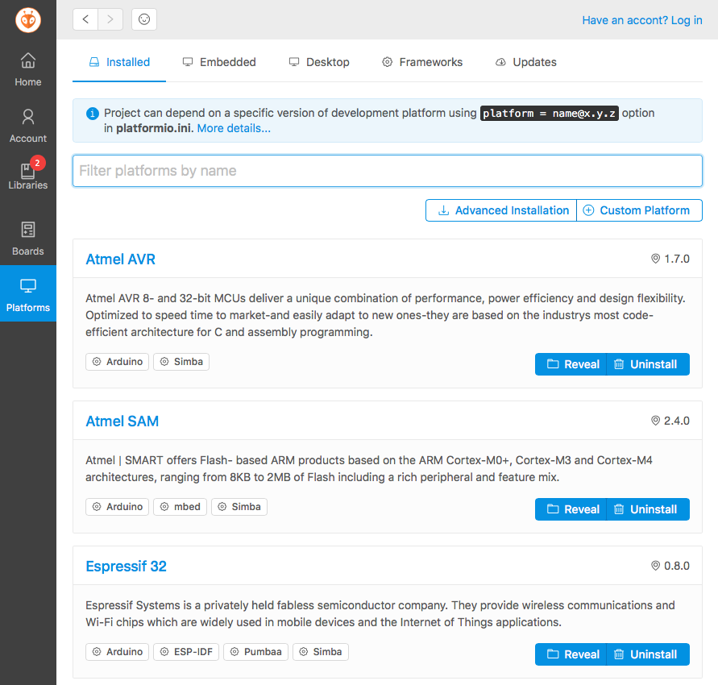Select Platforms in sidebar
Viewport: 718px width, 685px height.
tap(28, 293)
